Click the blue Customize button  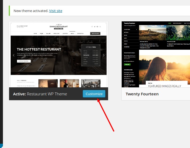(x=94, y=94)
